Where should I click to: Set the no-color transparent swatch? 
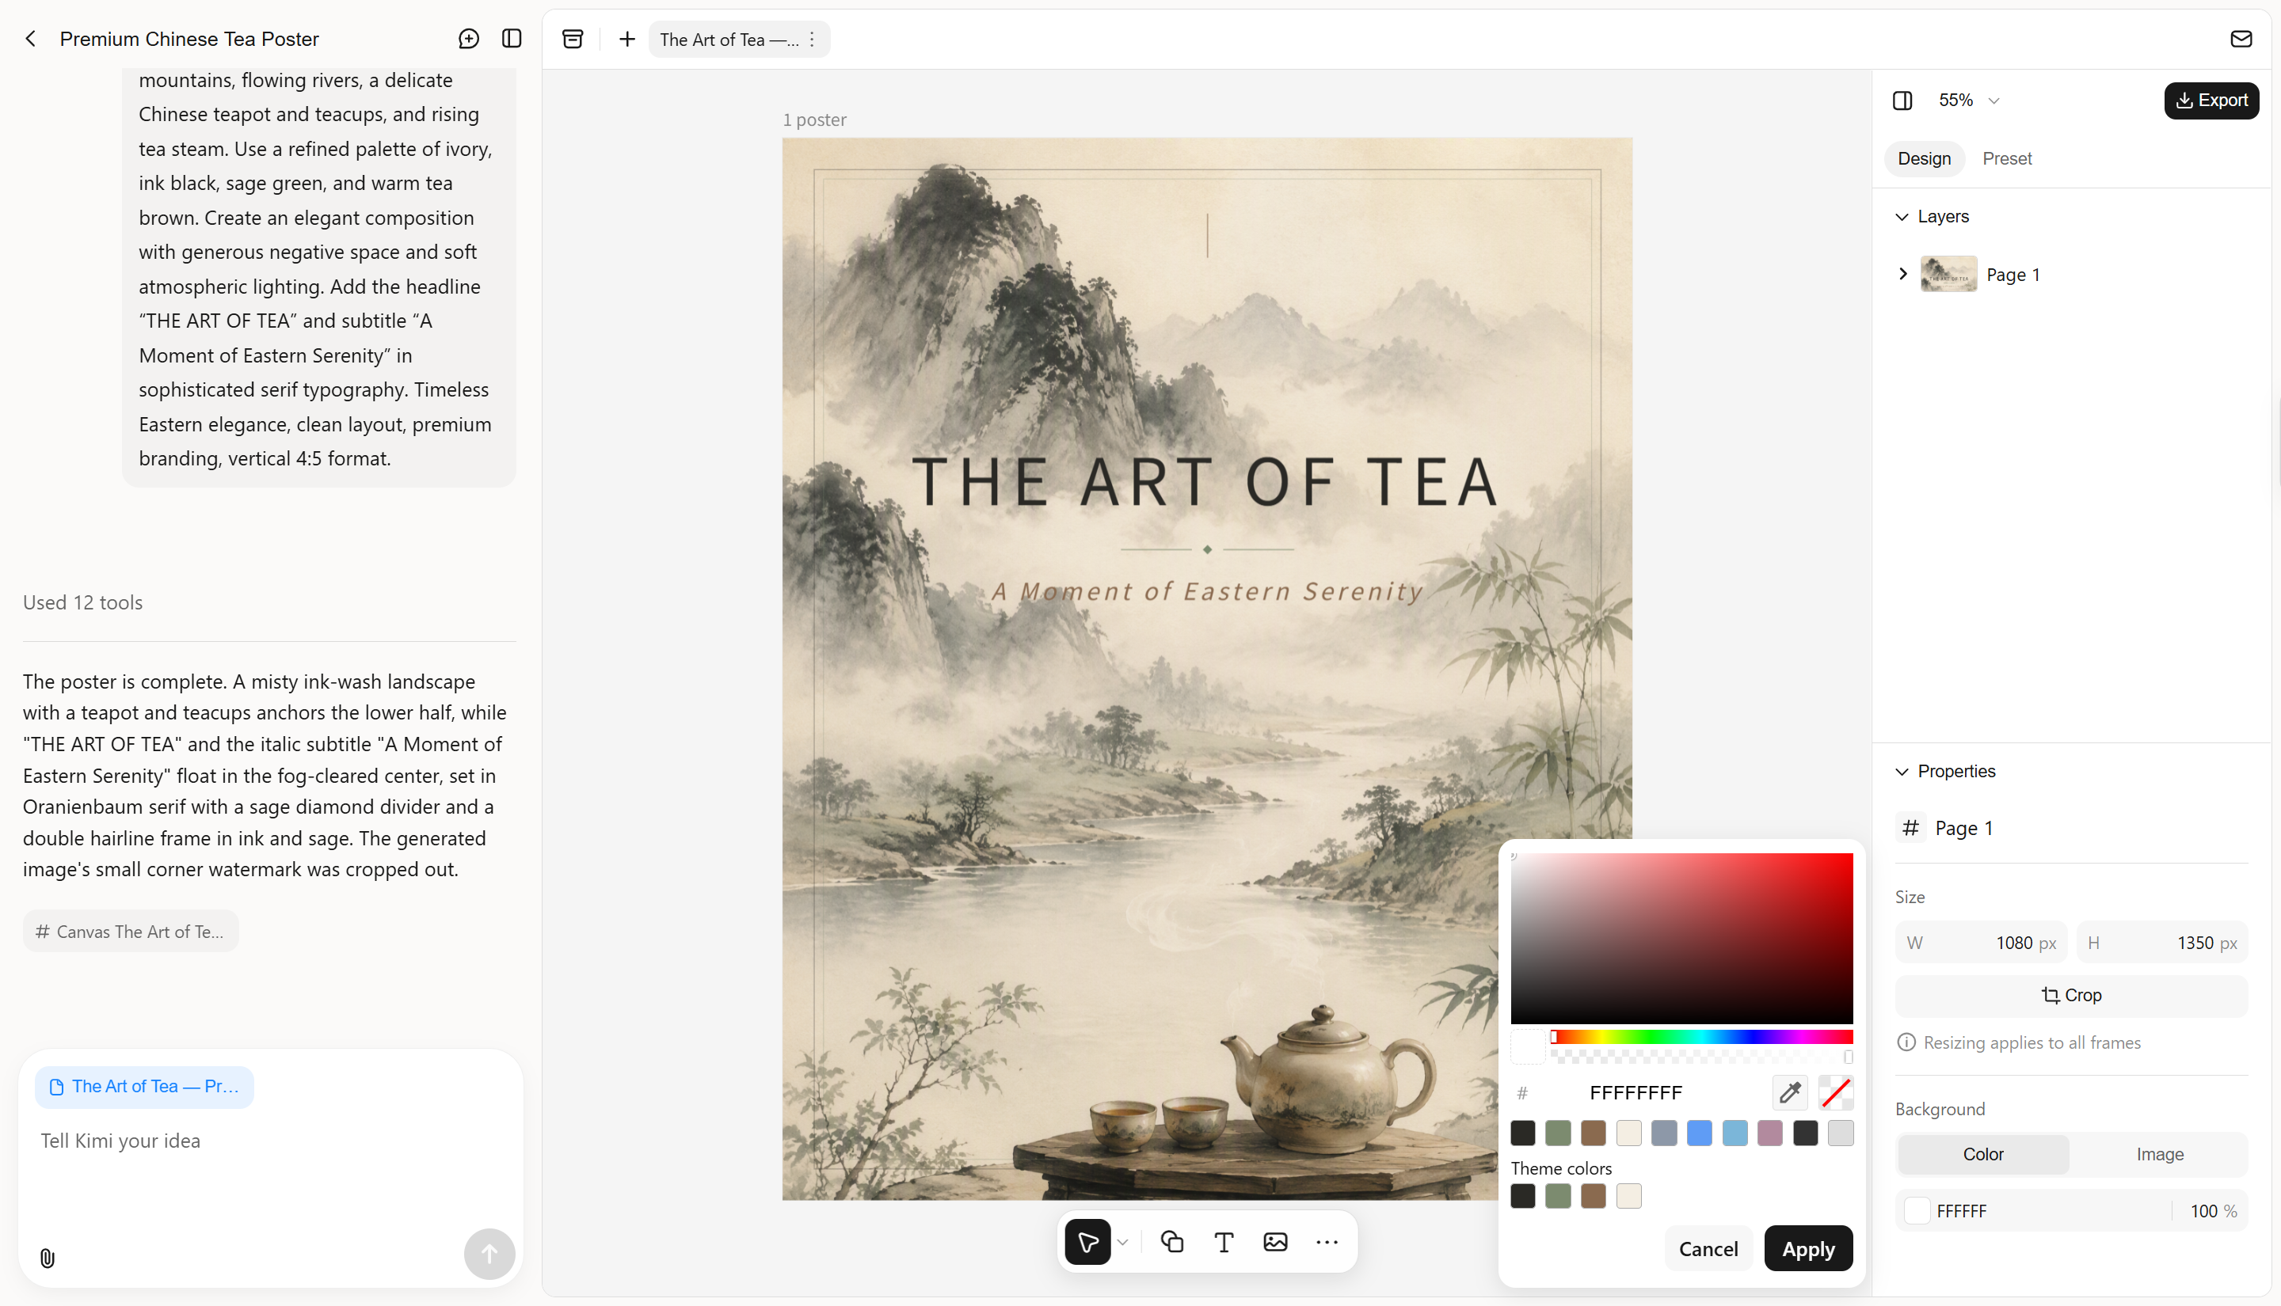coord(1836,1092)
